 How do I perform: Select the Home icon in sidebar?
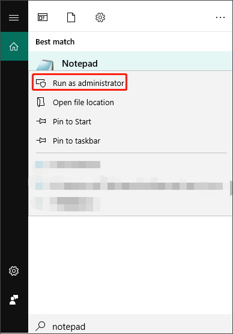coord(14,46)
